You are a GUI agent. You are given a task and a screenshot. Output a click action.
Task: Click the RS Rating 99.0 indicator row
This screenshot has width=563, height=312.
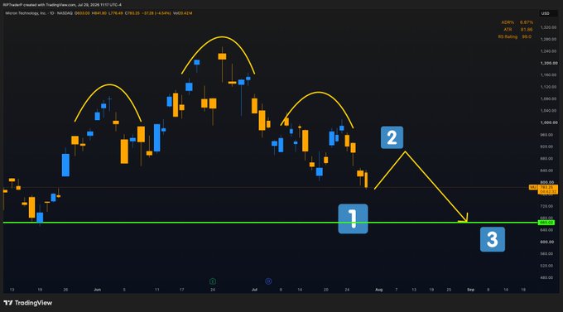tap(514, 36)
